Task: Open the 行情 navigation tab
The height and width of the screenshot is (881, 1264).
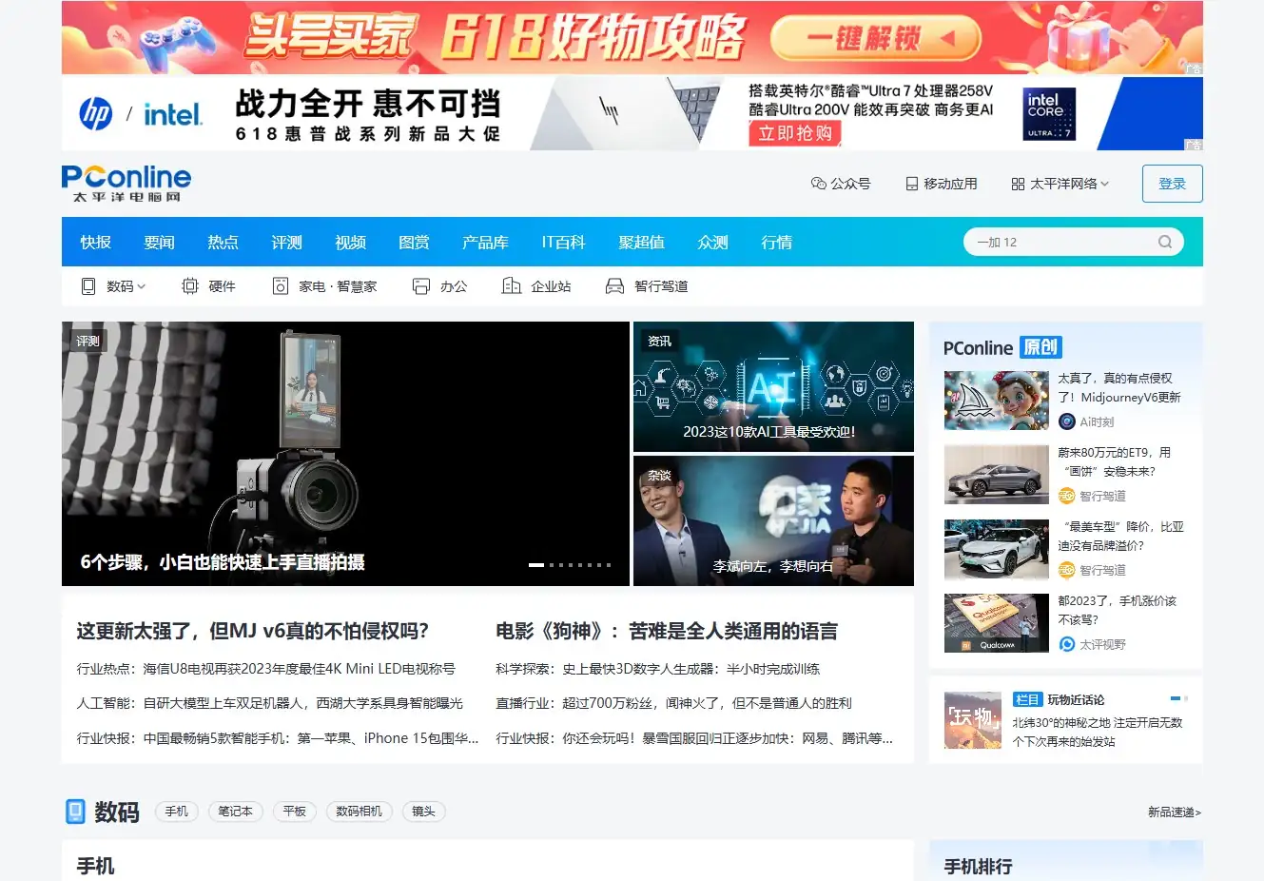Action: [x=776, y=243]
